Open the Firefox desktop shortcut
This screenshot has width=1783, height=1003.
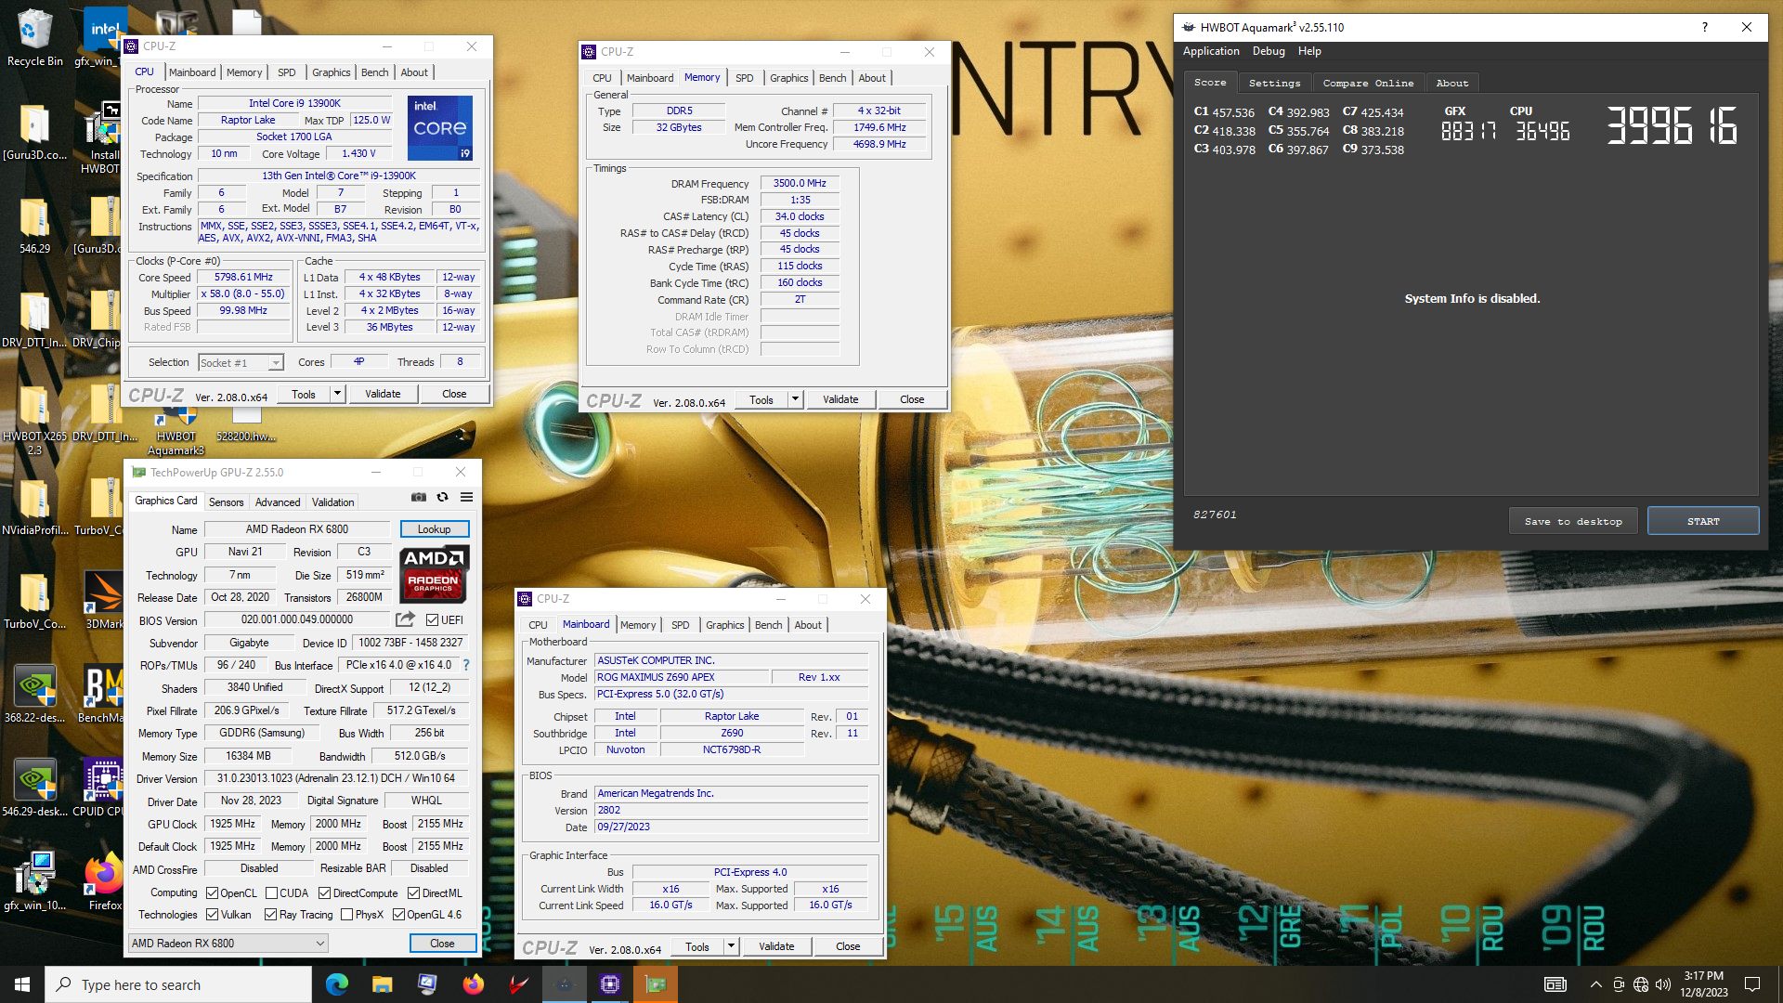click(104, 882)
